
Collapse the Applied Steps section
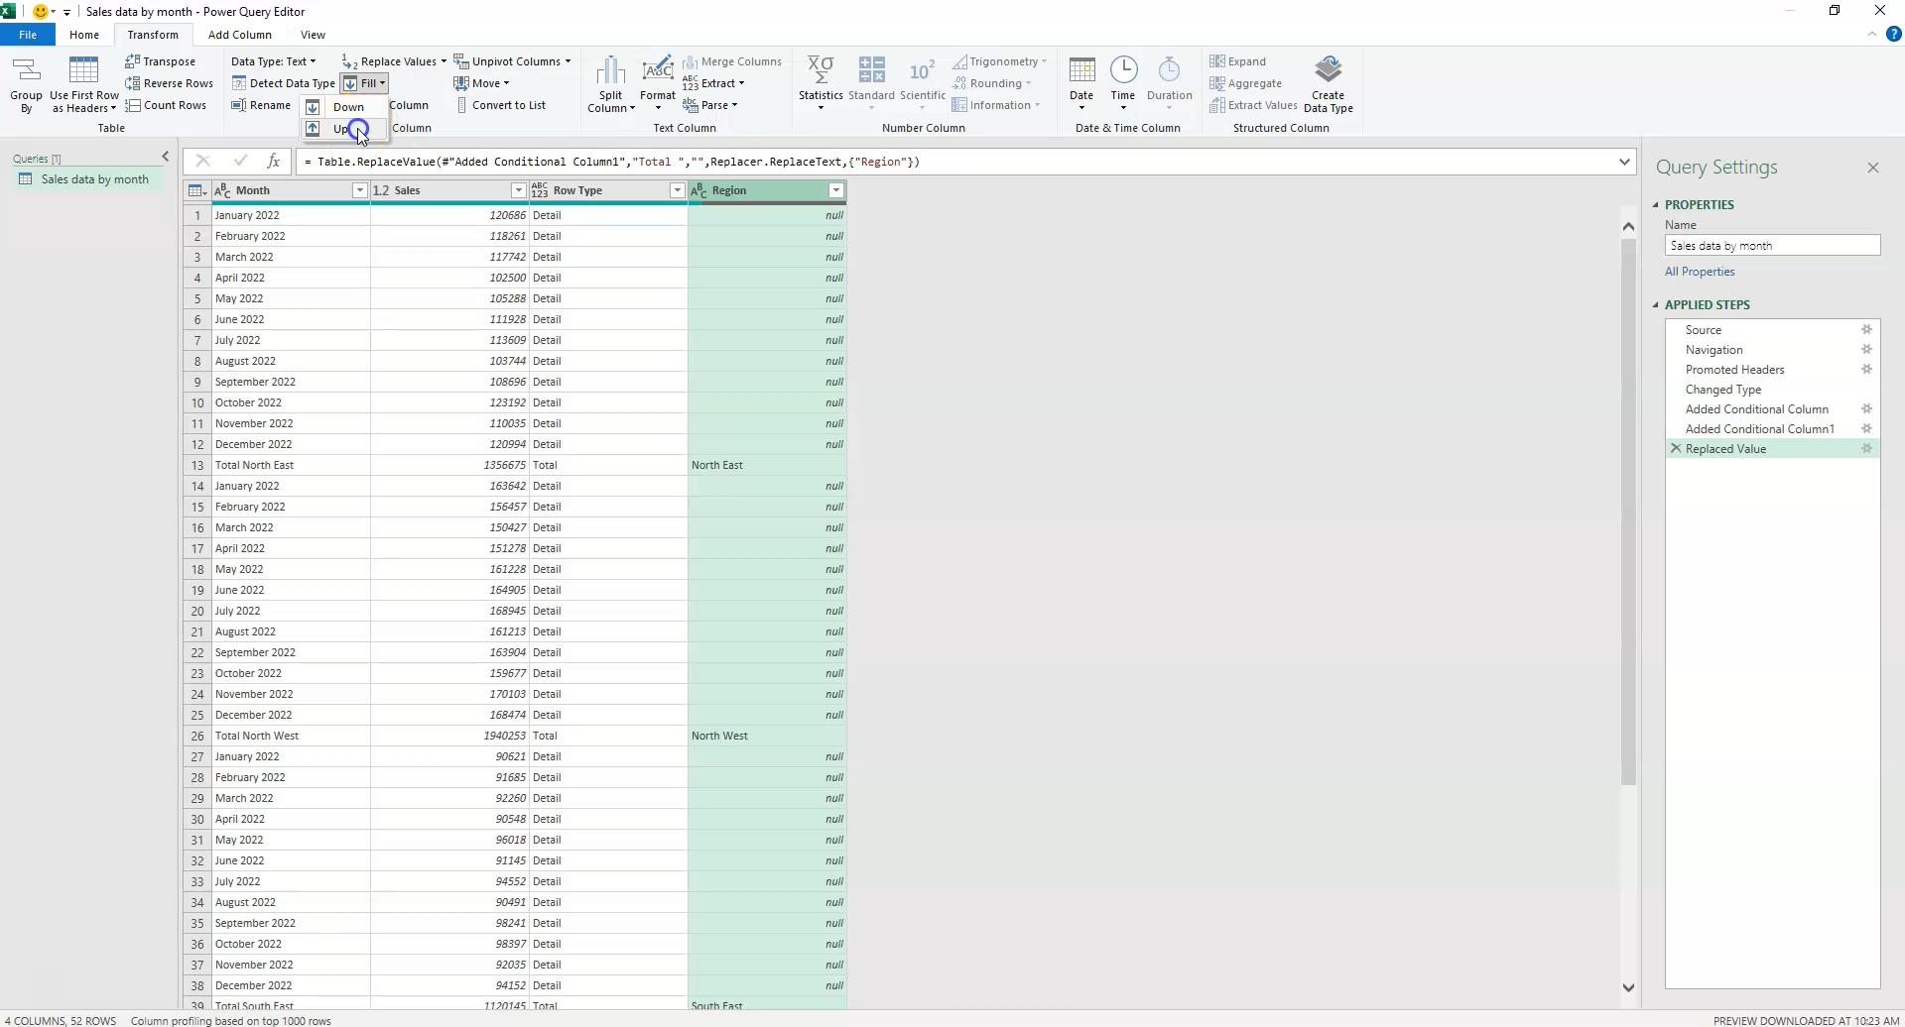pyautogui.click(x=1657, y=304)
